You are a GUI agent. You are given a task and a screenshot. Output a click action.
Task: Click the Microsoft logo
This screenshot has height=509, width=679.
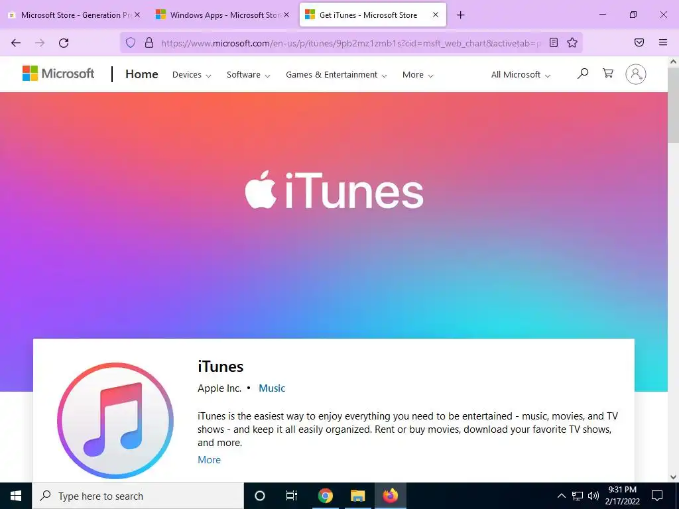pyautogui.click(x=58, y=74)
